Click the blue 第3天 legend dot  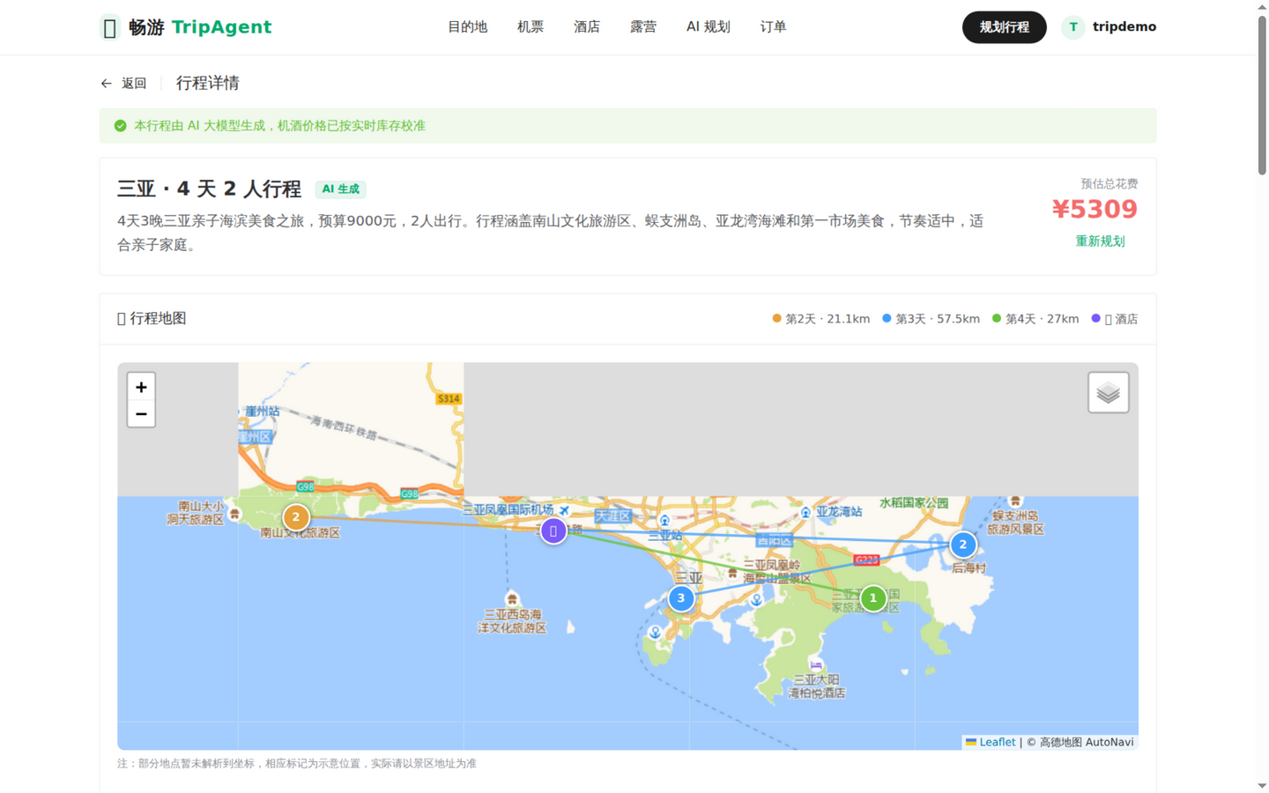pyautogui.click(x=887, y=319)
